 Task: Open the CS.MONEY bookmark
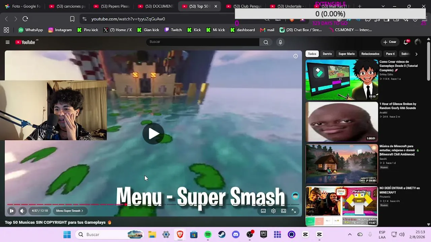click(x=351, y=30)
